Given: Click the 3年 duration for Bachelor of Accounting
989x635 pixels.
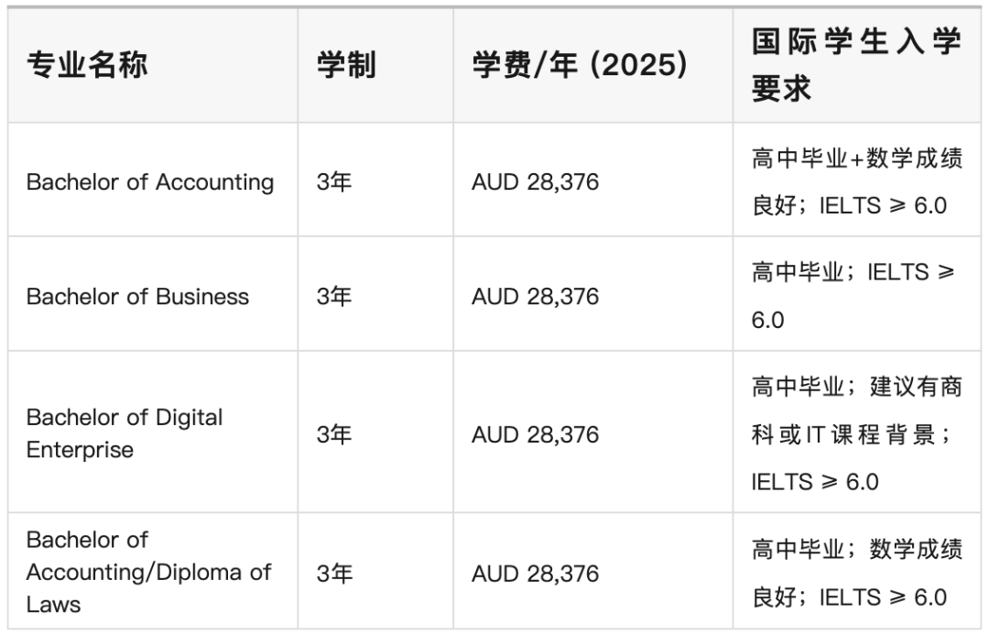Looking at the screenshot, I should point(334,181).
